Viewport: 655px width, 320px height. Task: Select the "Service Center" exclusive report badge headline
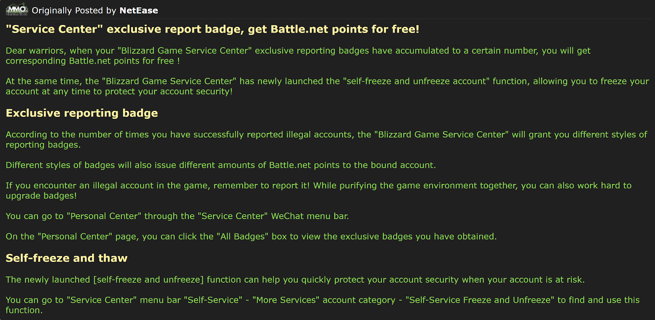point(212,29)
